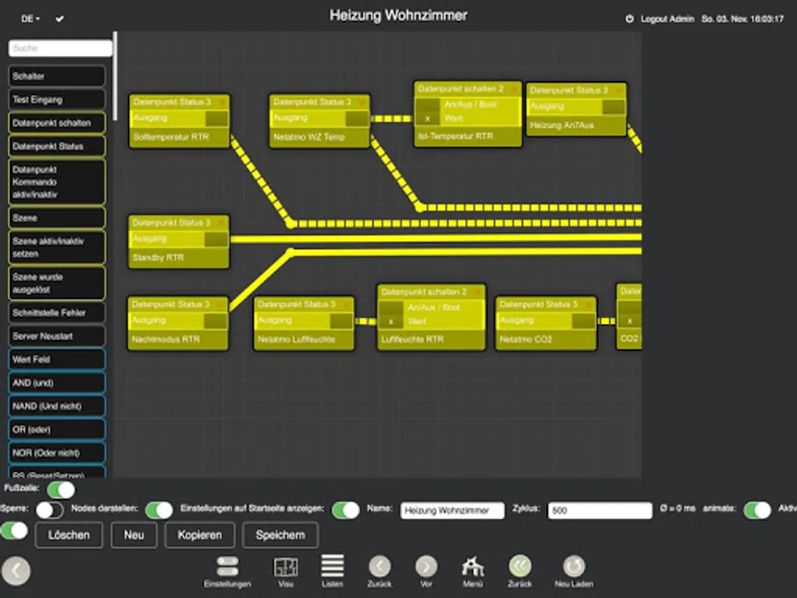Screen dimensions: 797x598
Task: Click the Ausgang port of Netatmo CO2
Action: tap(583, 321)
